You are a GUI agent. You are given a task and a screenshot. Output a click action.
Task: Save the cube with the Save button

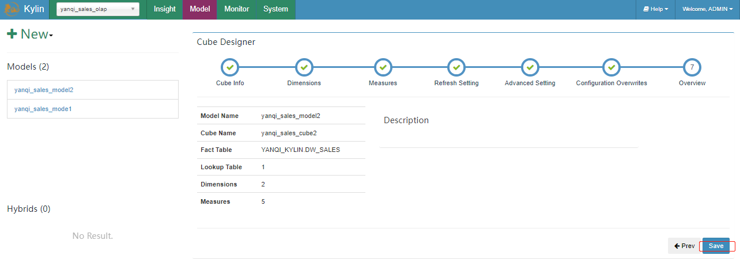716,246
